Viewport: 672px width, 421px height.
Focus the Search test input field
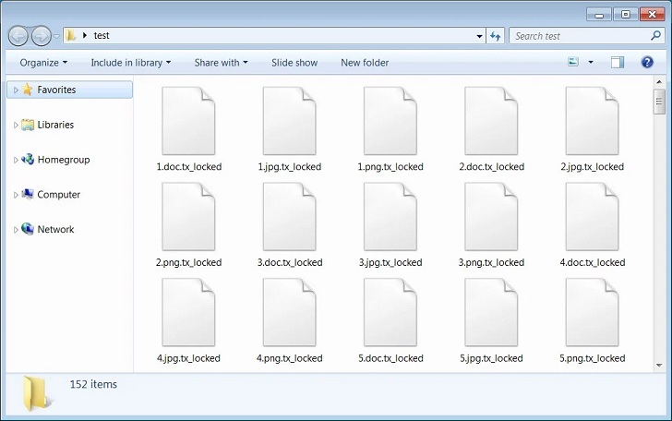pyautogui.click(x=581, y=36)
